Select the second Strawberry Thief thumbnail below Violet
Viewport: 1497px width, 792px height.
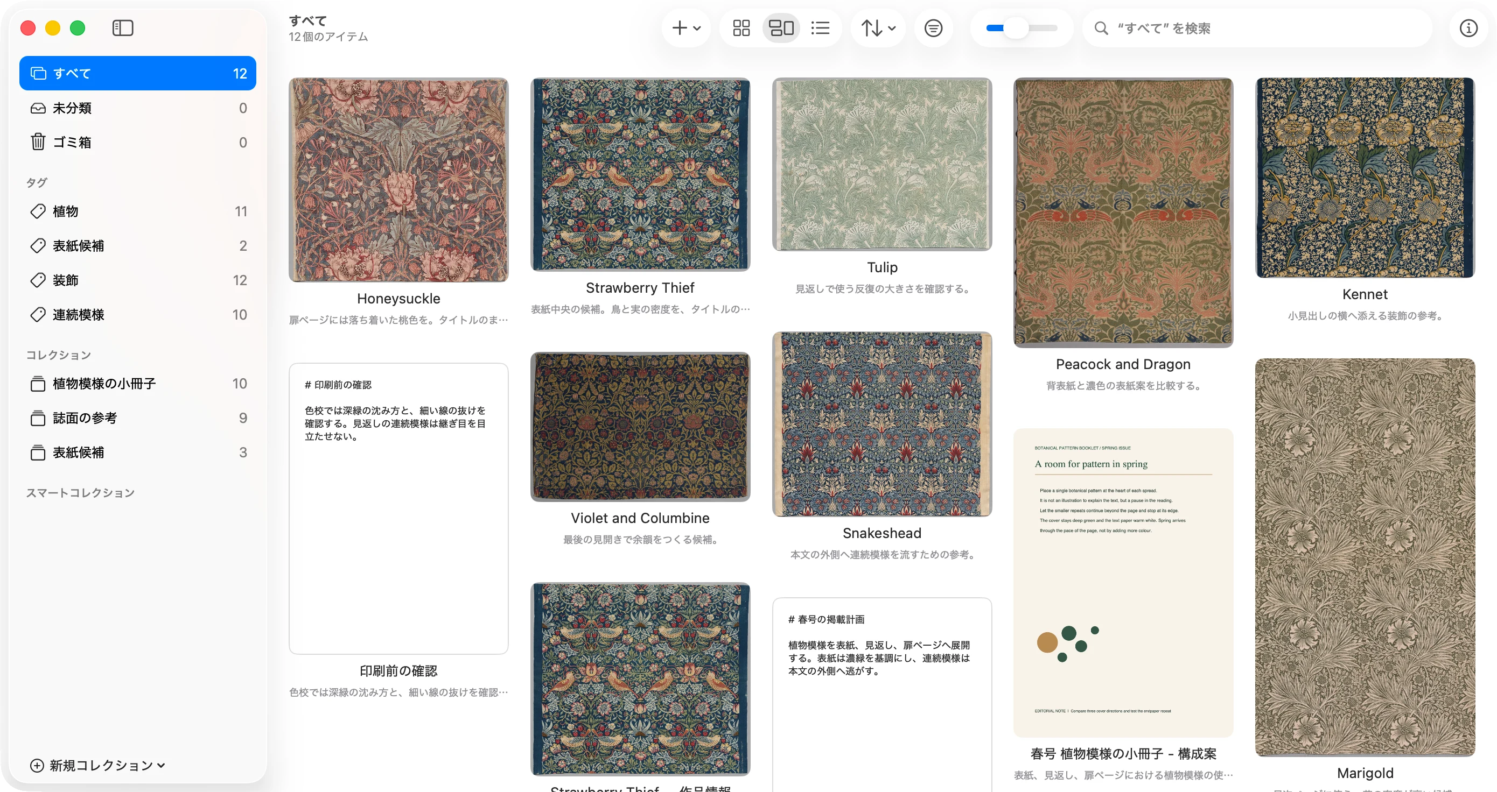[x=640, y=679]
